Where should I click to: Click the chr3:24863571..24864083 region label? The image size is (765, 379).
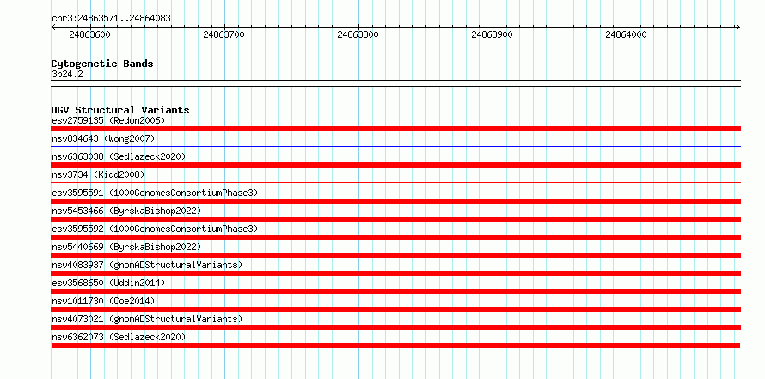click(x=111, y=19)
